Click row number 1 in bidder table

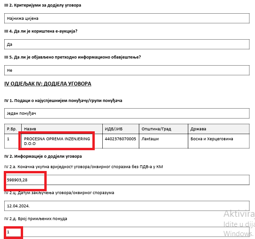click(8, 139)
